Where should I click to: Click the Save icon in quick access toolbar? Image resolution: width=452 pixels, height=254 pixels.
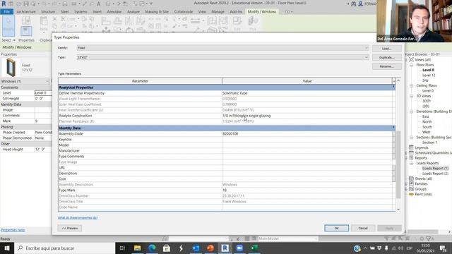tap(26, 4)
